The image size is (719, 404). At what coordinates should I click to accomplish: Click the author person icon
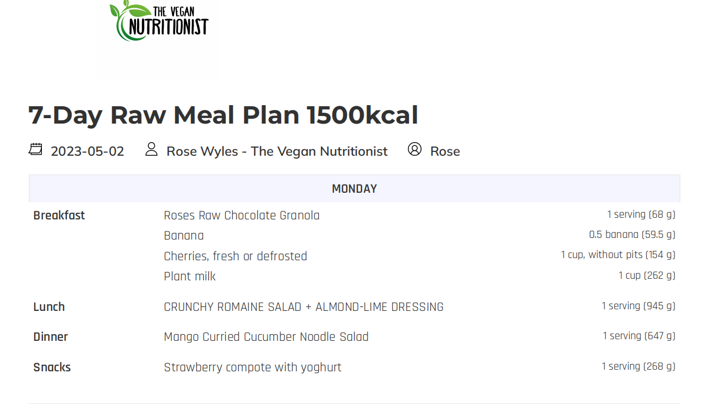(x=151, y=149)
